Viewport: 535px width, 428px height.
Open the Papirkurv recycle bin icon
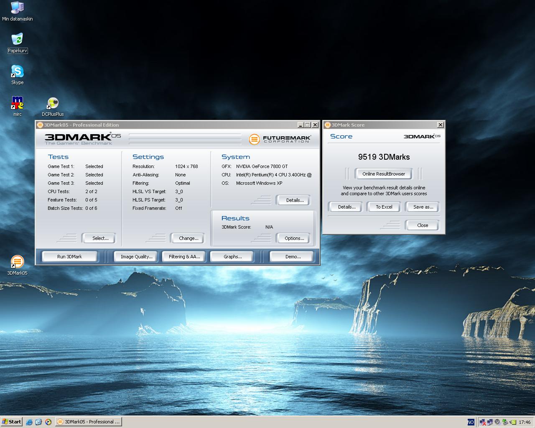[x=17, y=40]
